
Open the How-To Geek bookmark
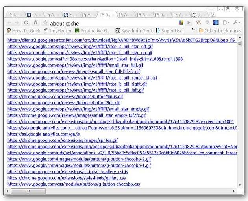pyautogui.click(x=23, y=30)
